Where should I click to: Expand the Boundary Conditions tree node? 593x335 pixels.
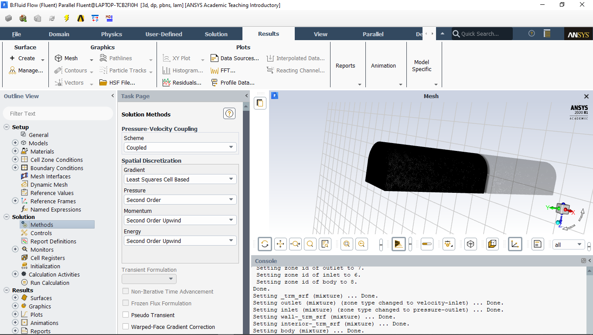[x=15, y=168]
